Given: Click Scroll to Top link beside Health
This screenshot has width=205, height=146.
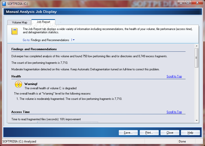Looking at the screenshot, I should click(x=174, y=76).
